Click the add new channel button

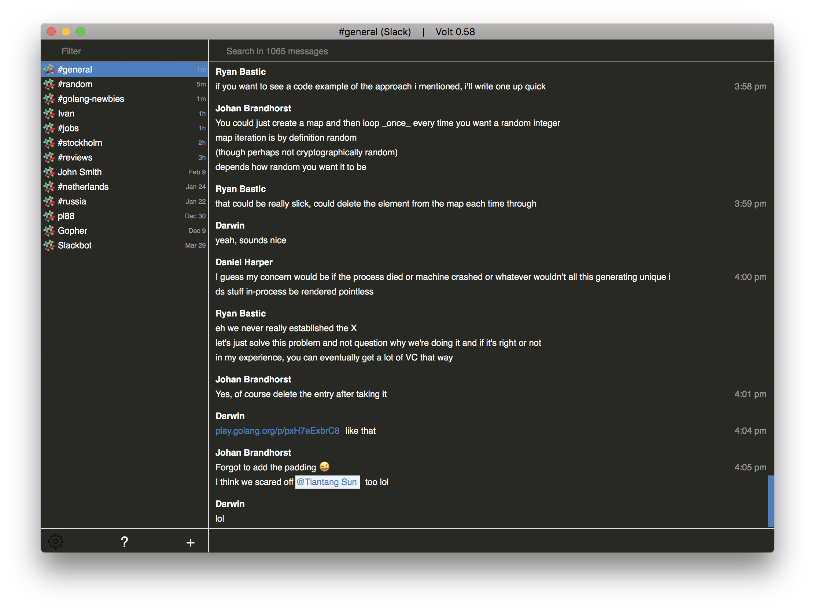click(191, 541)
